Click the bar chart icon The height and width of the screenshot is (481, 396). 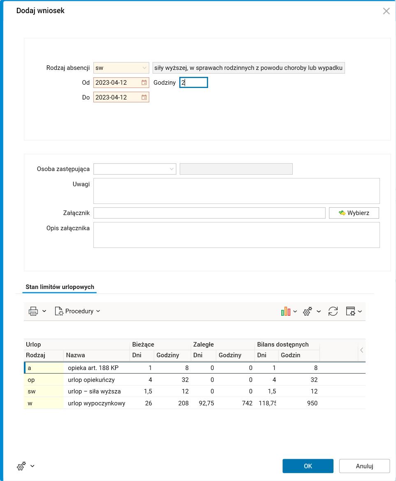coord(285,311)
